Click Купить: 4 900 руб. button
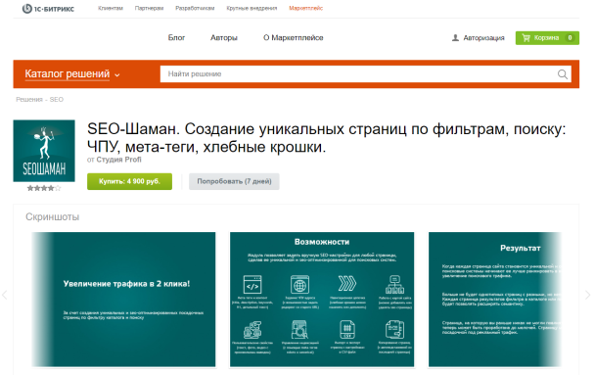 [129, 181]
